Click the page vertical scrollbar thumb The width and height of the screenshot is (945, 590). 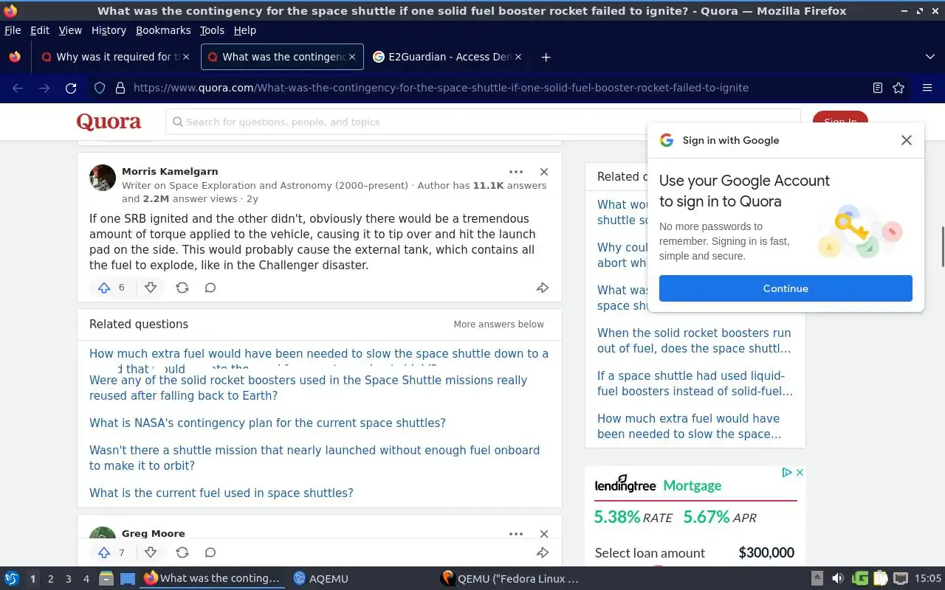point(942,247)
